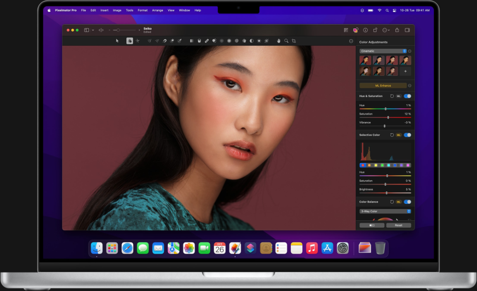Viewport: 477px width, 291px height.
Task: Select the Arrange tool arrow in the toolbar
Action: point(116,41)
